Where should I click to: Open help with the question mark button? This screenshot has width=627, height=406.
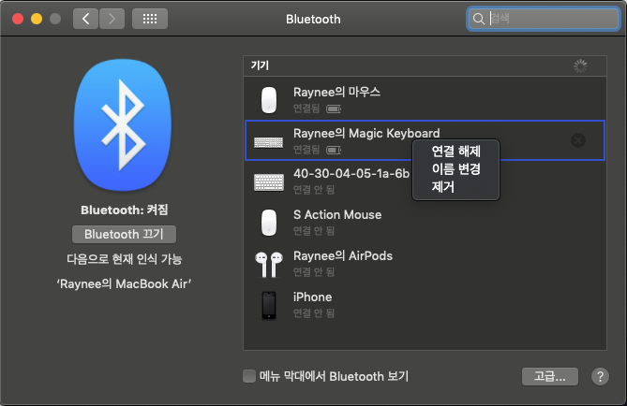pos(600,376)
